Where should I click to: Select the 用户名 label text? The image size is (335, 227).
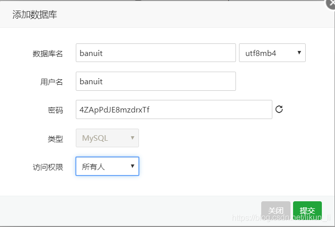click(52, 82)
